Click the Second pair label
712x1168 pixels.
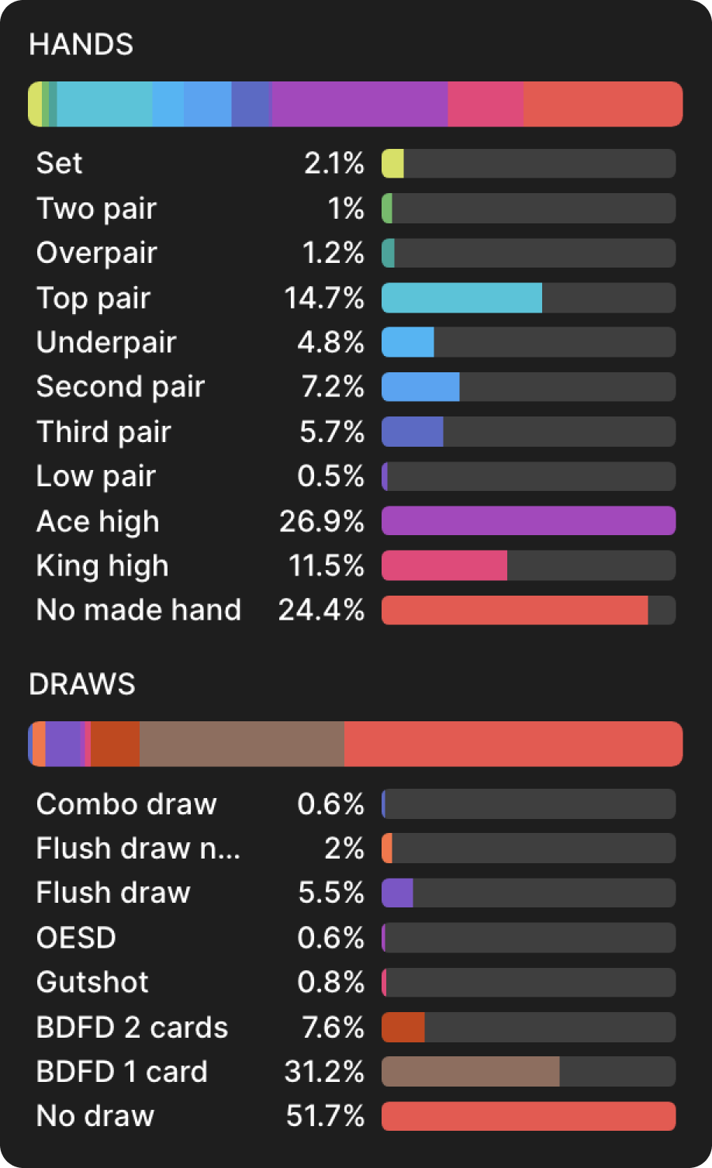(x=120, y=387)
